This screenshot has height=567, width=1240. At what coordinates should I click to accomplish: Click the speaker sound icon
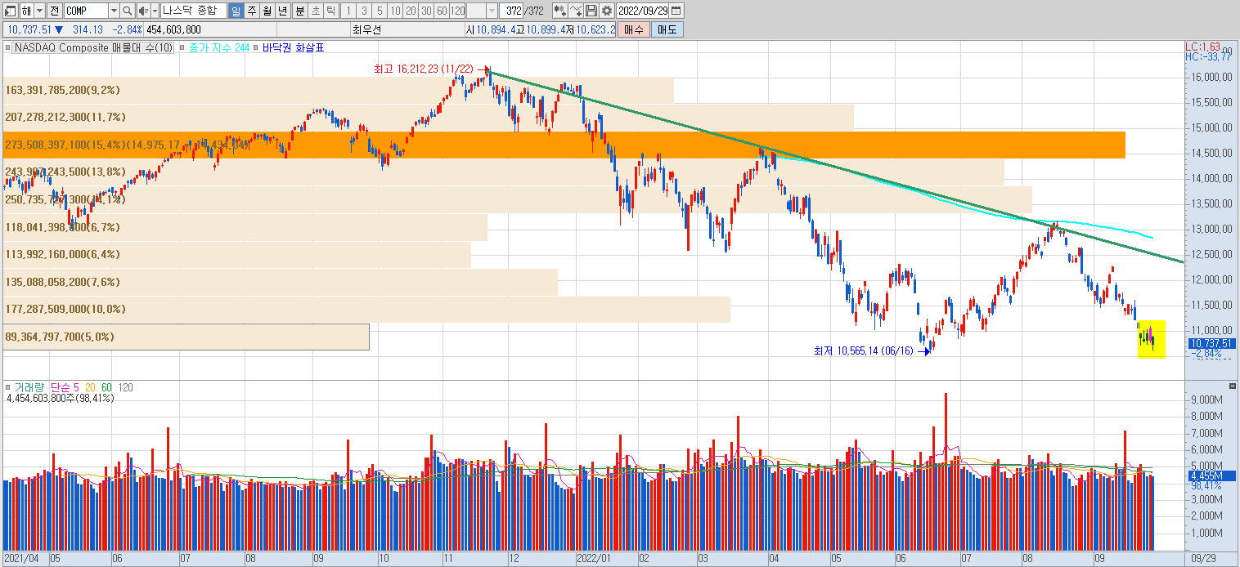pos(143,11)
